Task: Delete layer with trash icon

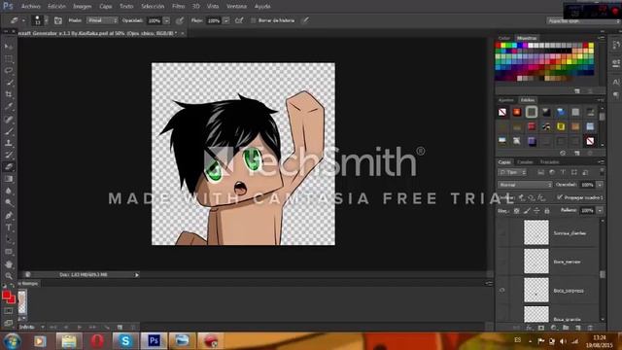Action: (590, 328)
